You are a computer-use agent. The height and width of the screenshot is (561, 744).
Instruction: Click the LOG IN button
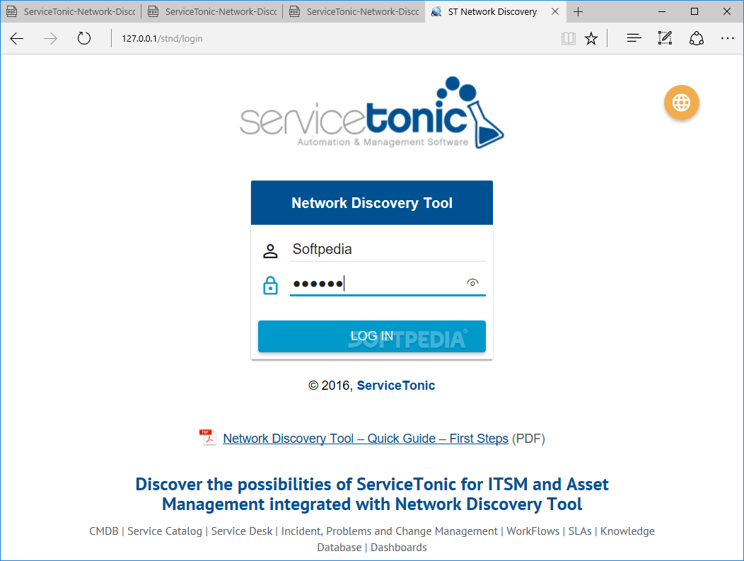[372, 336]
